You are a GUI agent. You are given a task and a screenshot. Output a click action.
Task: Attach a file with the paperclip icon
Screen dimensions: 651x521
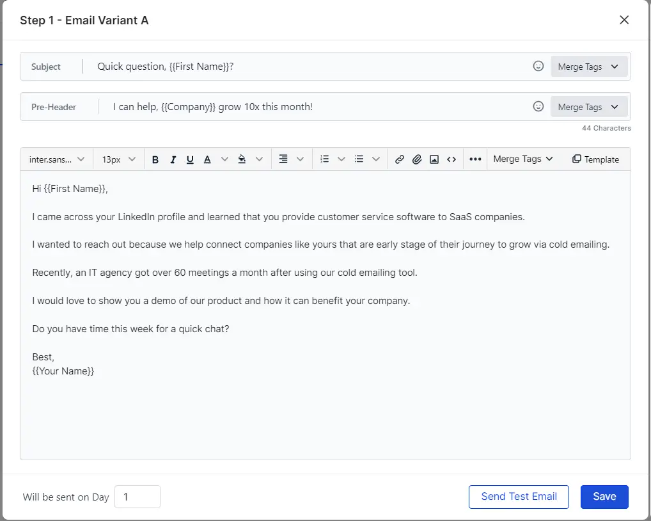pyautogui.click(x=417, y=160)
